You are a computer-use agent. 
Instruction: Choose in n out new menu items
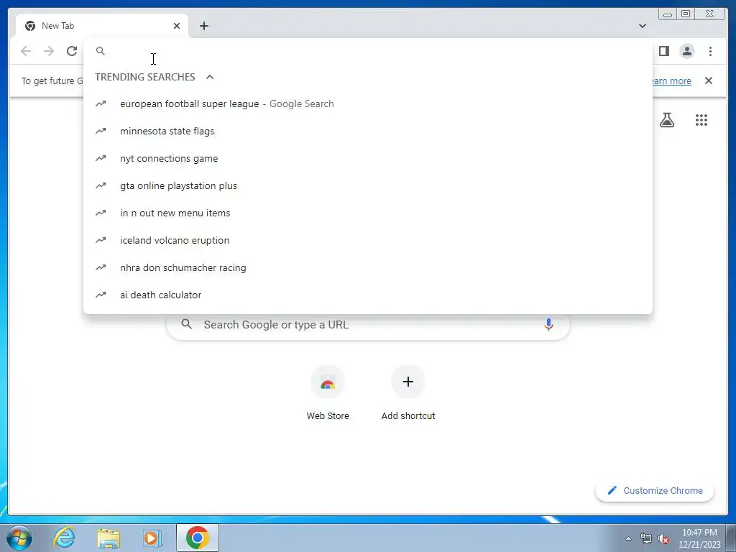(x=367, y=213)
